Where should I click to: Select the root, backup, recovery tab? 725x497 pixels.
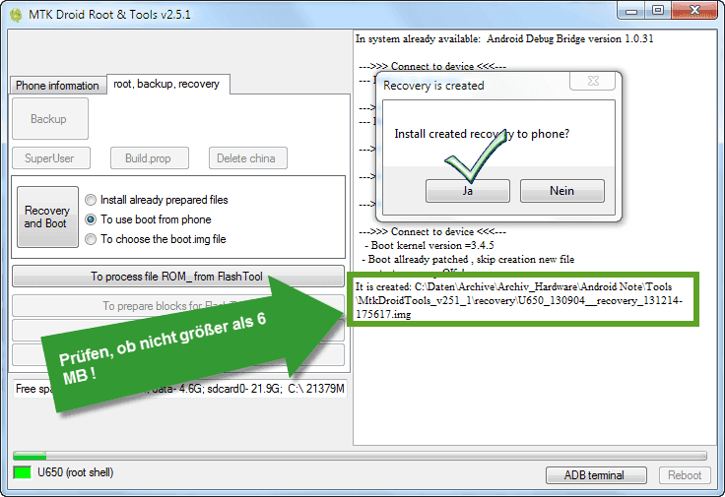tap(166, 84)
